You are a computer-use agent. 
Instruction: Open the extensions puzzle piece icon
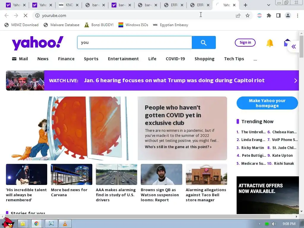[x=269, y=15]
